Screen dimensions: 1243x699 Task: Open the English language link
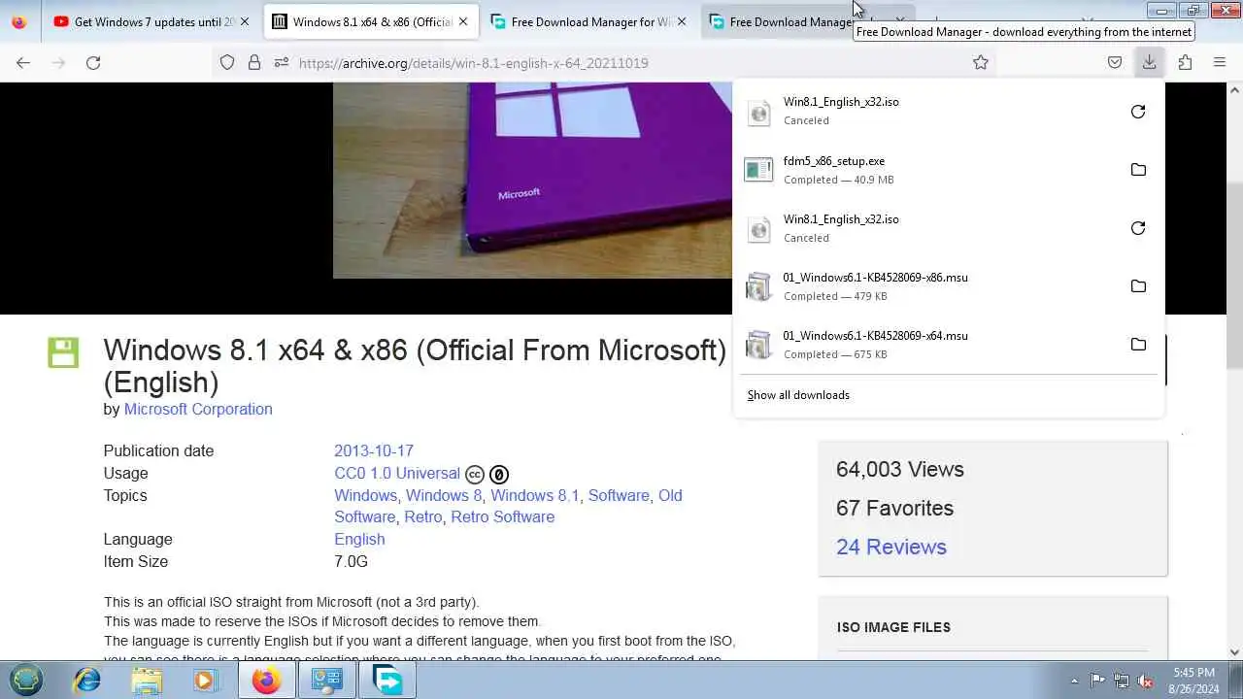pos(359,539)
